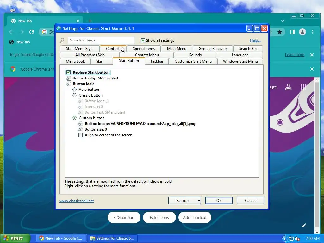Screen dimensions: 324x243
Task: Switch to the Controls tab
Action: point(113,49)
